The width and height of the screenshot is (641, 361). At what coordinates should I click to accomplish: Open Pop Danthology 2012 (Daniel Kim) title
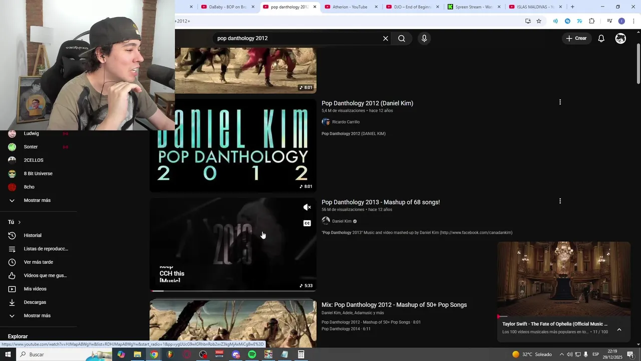pyautogui.click(x=367, y=103)
